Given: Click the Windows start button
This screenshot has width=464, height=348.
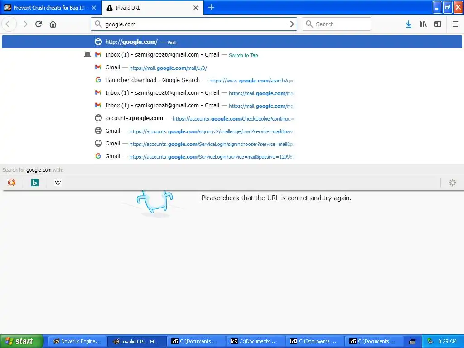Looking at the screenshot, I should tap(22, 341).
